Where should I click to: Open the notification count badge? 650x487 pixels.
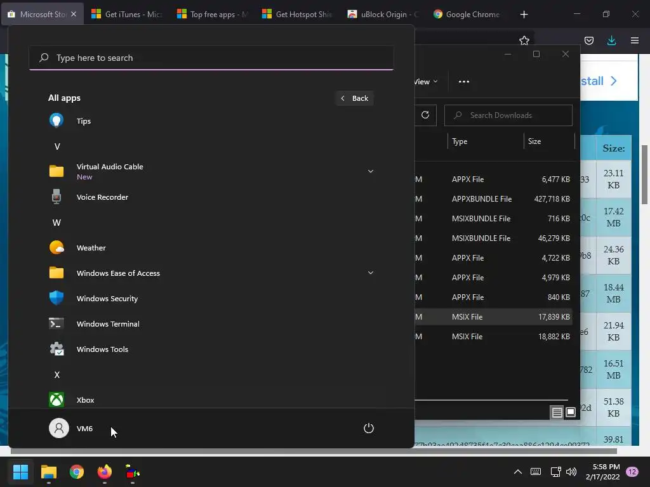[x=632, y=472]
